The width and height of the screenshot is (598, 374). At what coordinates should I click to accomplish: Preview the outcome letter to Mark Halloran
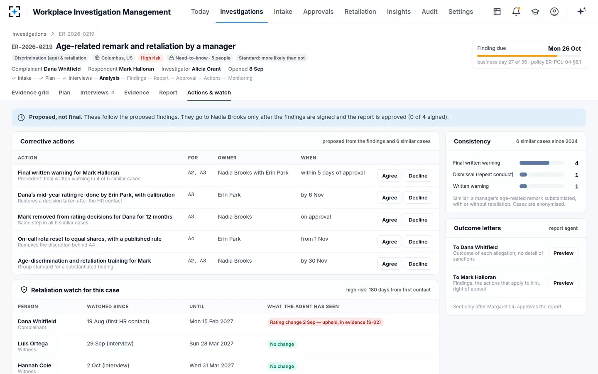(x=563, y=283)
